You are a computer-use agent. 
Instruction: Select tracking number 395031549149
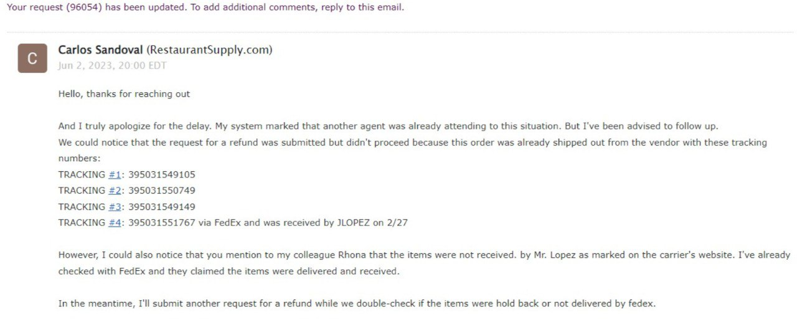pyautogui.click(x=162, y=207)
